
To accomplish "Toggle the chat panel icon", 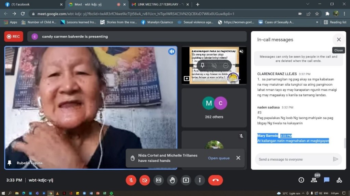I will (x=326, y=180).
